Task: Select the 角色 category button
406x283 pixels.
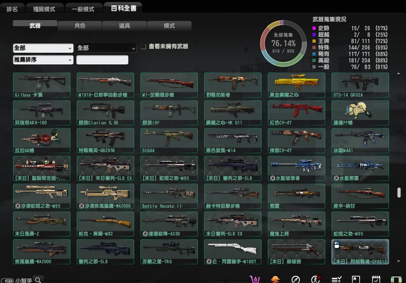Action: point(80,25)
